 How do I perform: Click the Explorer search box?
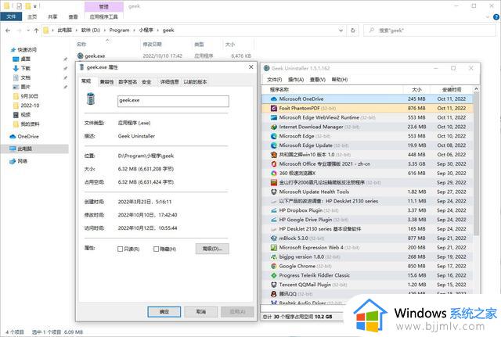click(430, 30)
